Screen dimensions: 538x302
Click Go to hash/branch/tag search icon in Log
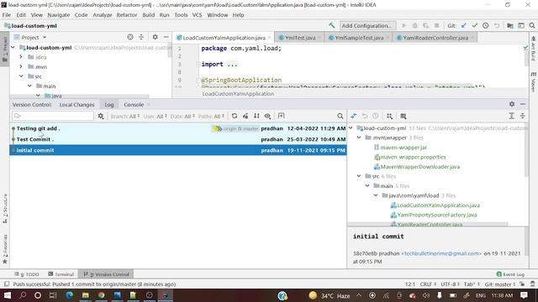click(340, 116)
